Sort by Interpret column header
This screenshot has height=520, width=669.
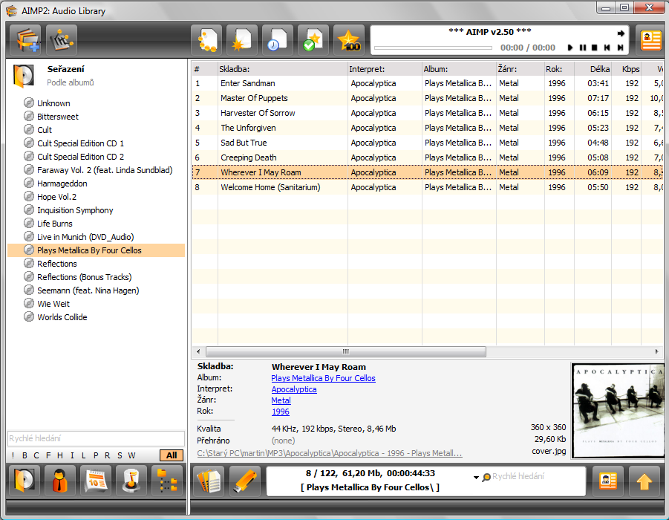pyautogui.click(x=385, y=69)
